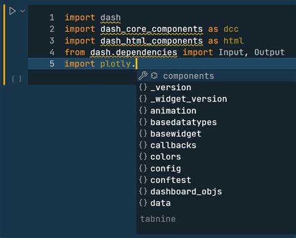Click dash_core_components on line 2

point(152,29)
